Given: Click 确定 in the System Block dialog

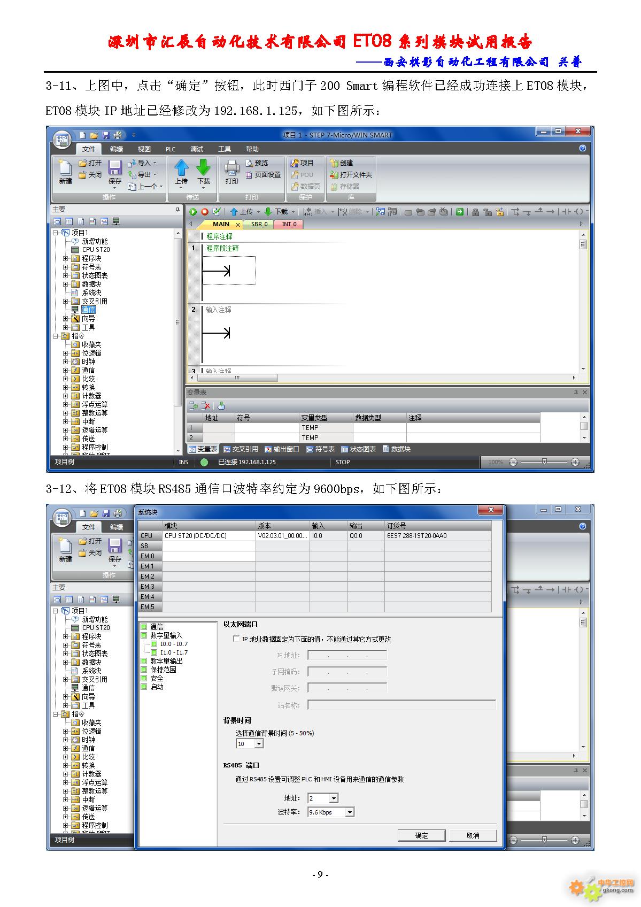Looking at the screenshot, I should click(422, 835).
